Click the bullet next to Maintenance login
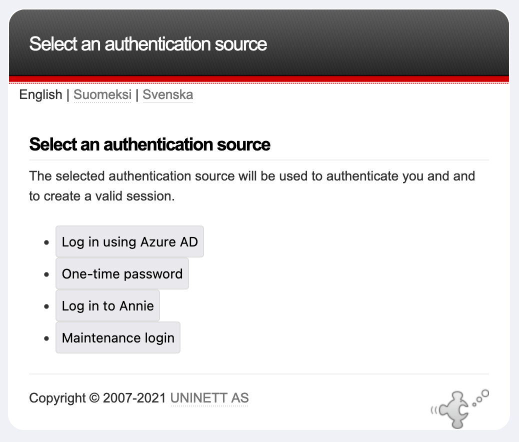This screenshot has width=519, height=442. click(46, 338)
